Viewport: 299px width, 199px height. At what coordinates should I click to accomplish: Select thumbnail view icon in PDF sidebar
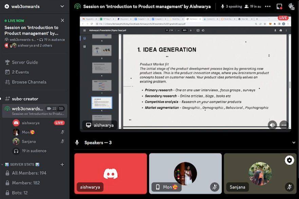[x=85, y=38]
